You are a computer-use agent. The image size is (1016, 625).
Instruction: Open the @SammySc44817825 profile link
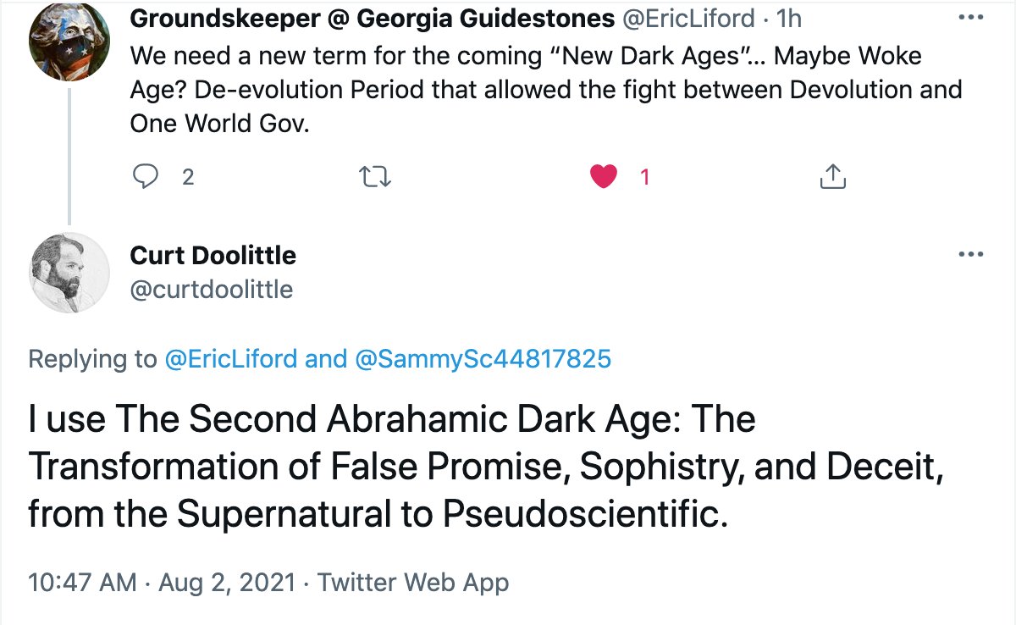(x=481, y=359)
